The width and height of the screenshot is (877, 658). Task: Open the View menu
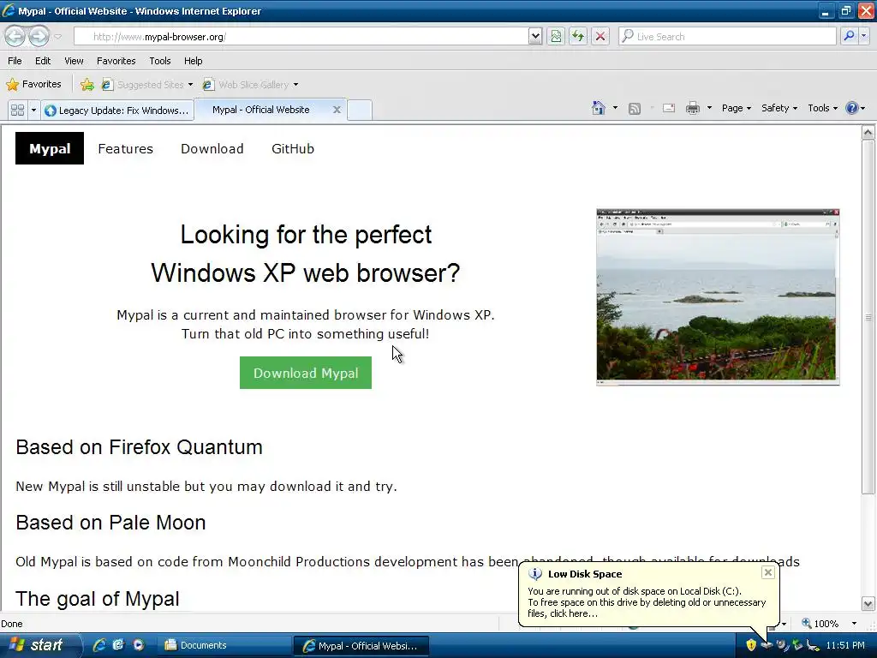pos(74,61)
